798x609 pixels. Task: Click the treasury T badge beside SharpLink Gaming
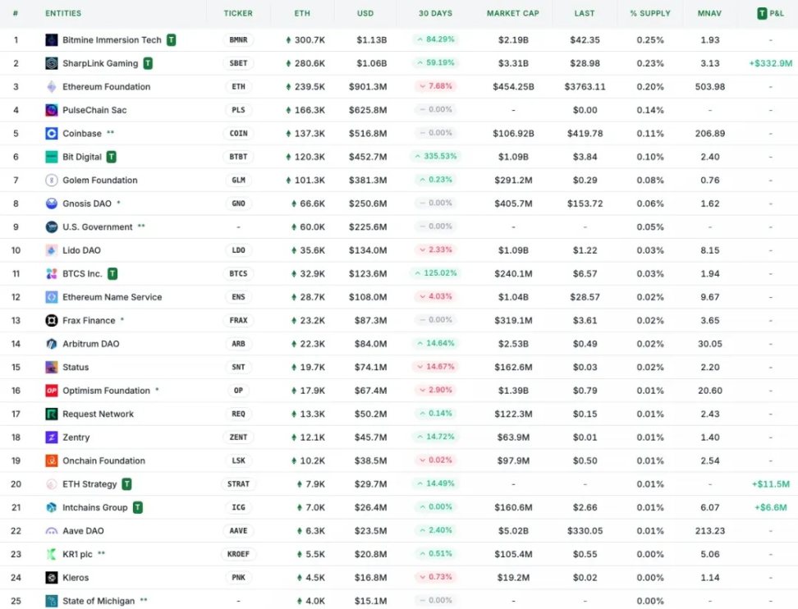pyautogui.click(x=148, y=63)
